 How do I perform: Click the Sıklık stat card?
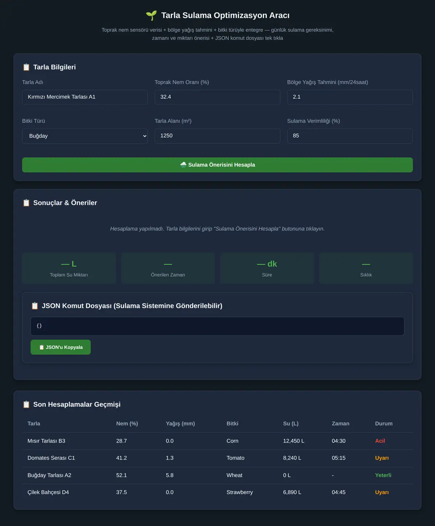point(366,268)
